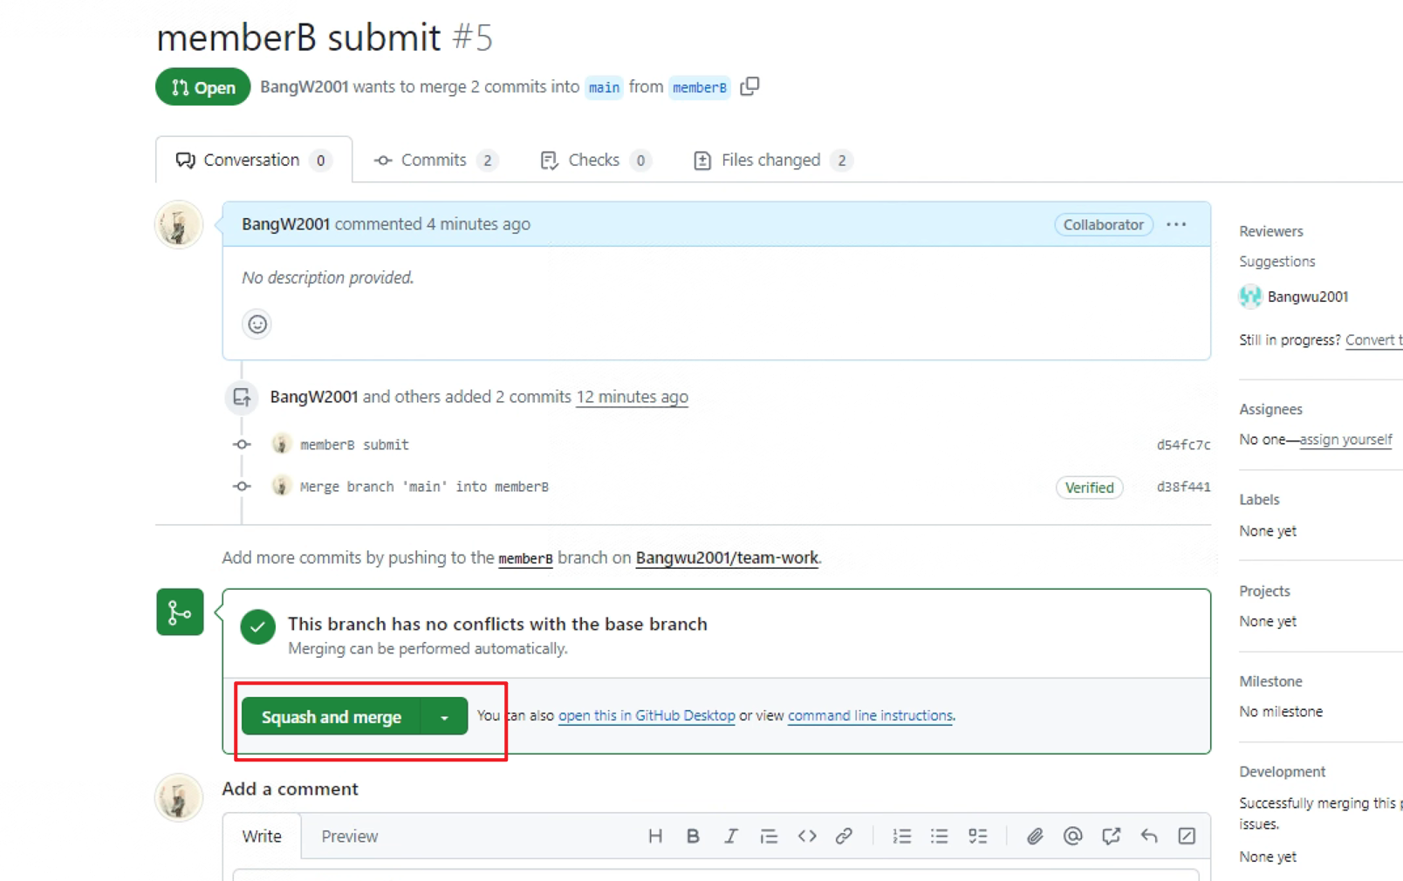Open the comment options ellipsis menu
The height and width of the screenshot is (881, 1403).
pos(1176,224)
